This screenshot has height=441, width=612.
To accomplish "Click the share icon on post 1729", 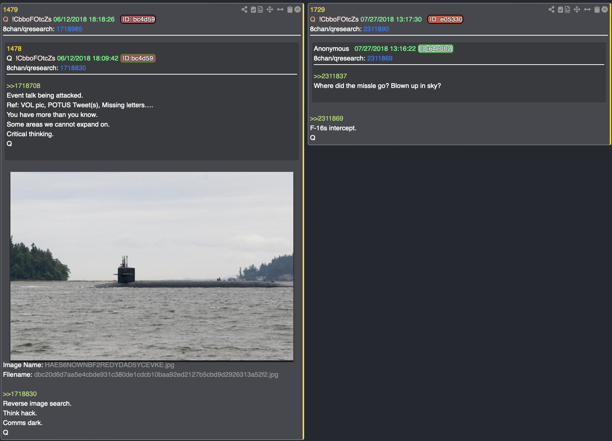I will tap(552, 10).
